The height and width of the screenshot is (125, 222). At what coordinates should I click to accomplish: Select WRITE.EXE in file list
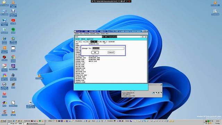click(93, 61)
